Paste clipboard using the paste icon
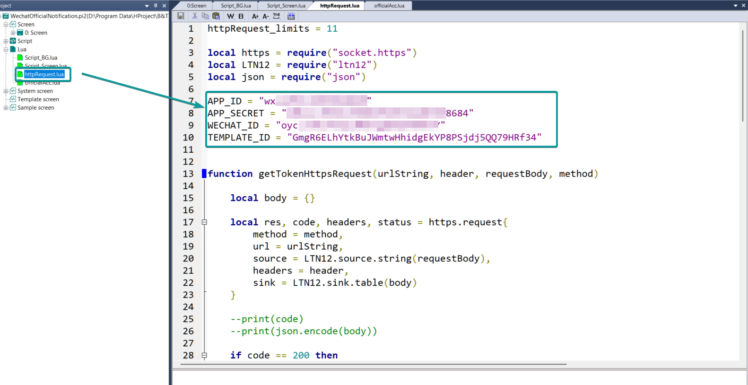748x385 pixels. 216,16
